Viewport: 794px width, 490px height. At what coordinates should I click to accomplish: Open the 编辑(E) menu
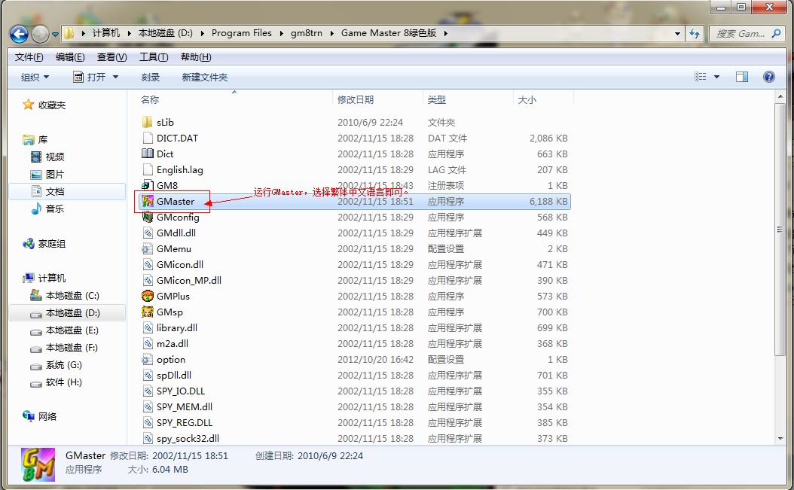70,57
